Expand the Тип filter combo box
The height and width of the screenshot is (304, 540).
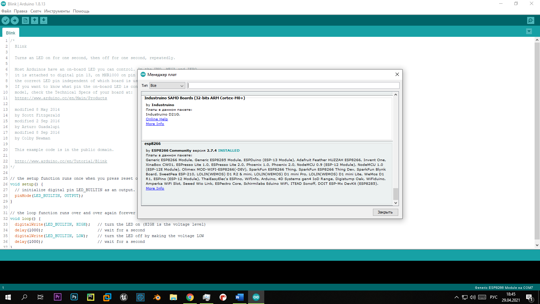pos(167,85)
